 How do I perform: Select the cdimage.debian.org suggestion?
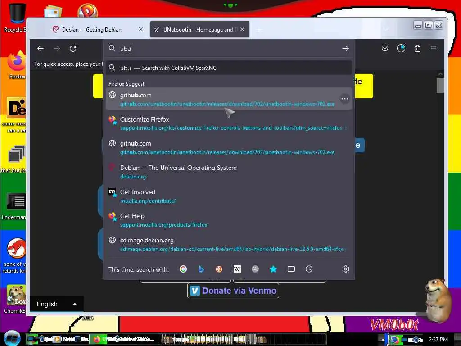[229, 245]
